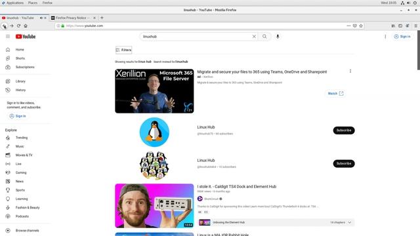The image size is (420, 236).
Task: Open a new tab with plus button
Action: coord(102,18)
